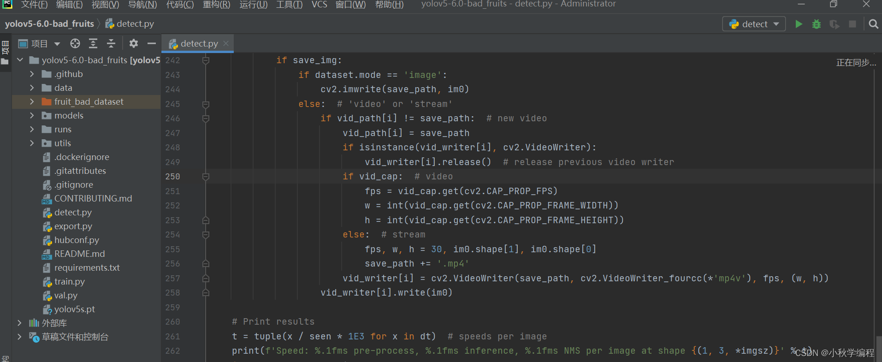Viewport: 882px width, 362px height.
Task: Open project panel gear settings
Action: click(x=134, y=43)
